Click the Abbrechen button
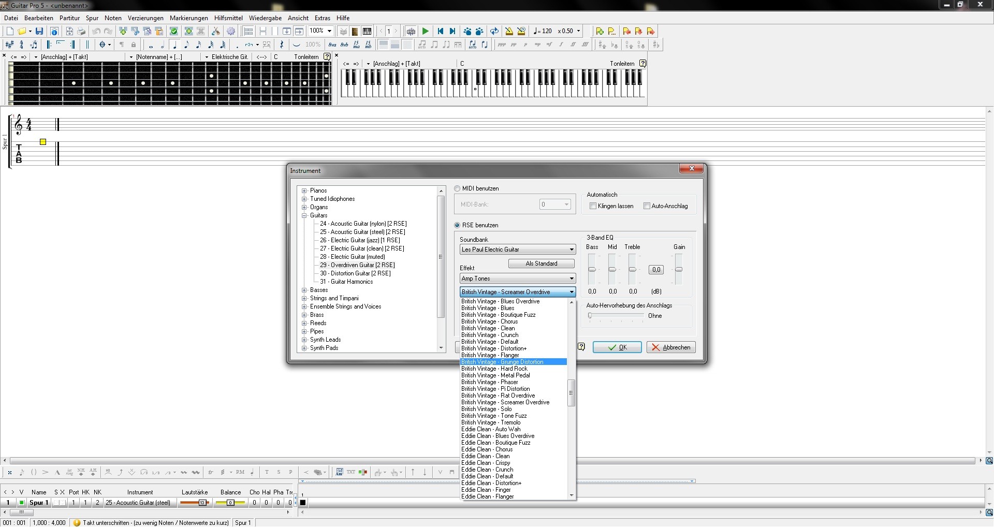The width and height of the screenshot is (994, 527). 671,347
